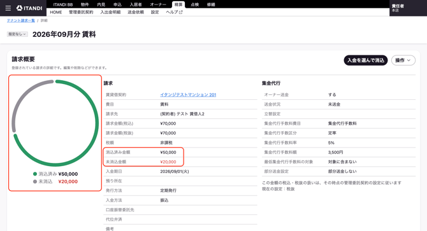
Task: Open イタンジテストマンション 201 contract link
Action: [x=188, y=95]
